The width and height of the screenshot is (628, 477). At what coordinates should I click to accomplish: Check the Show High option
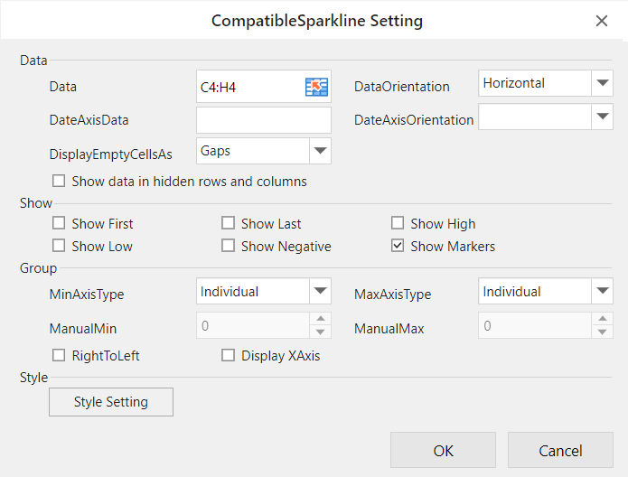click(x=398, y=223)
